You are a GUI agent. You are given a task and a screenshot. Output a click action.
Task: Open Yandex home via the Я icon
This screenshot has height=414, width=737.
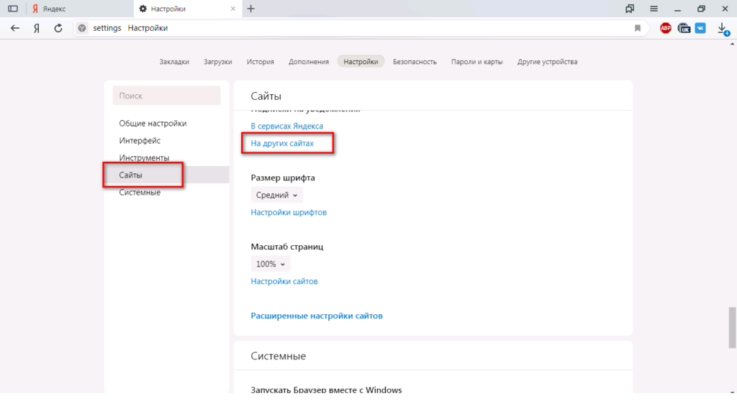click(37, 28)
